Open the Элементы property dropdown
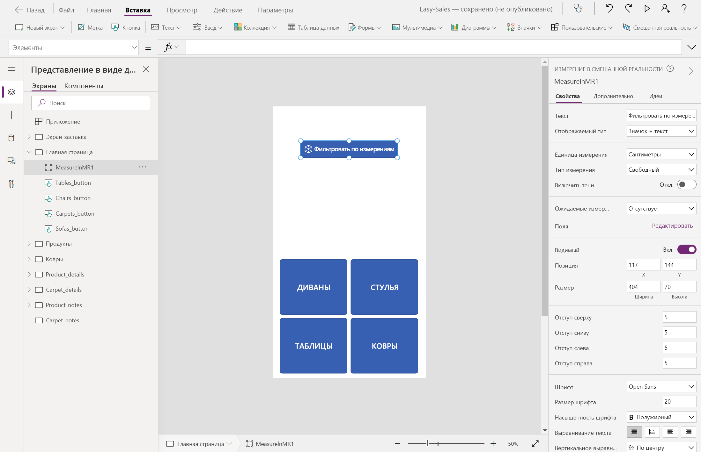 point(74,48)
